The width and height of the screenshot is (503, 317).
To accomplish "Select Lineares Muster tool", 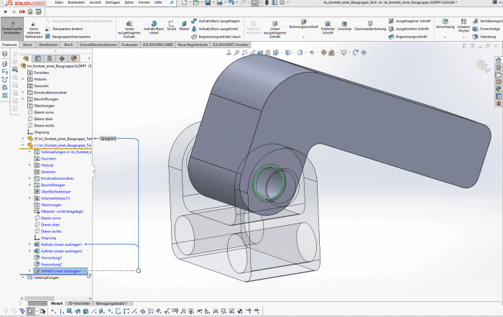I will pos(463,26).
